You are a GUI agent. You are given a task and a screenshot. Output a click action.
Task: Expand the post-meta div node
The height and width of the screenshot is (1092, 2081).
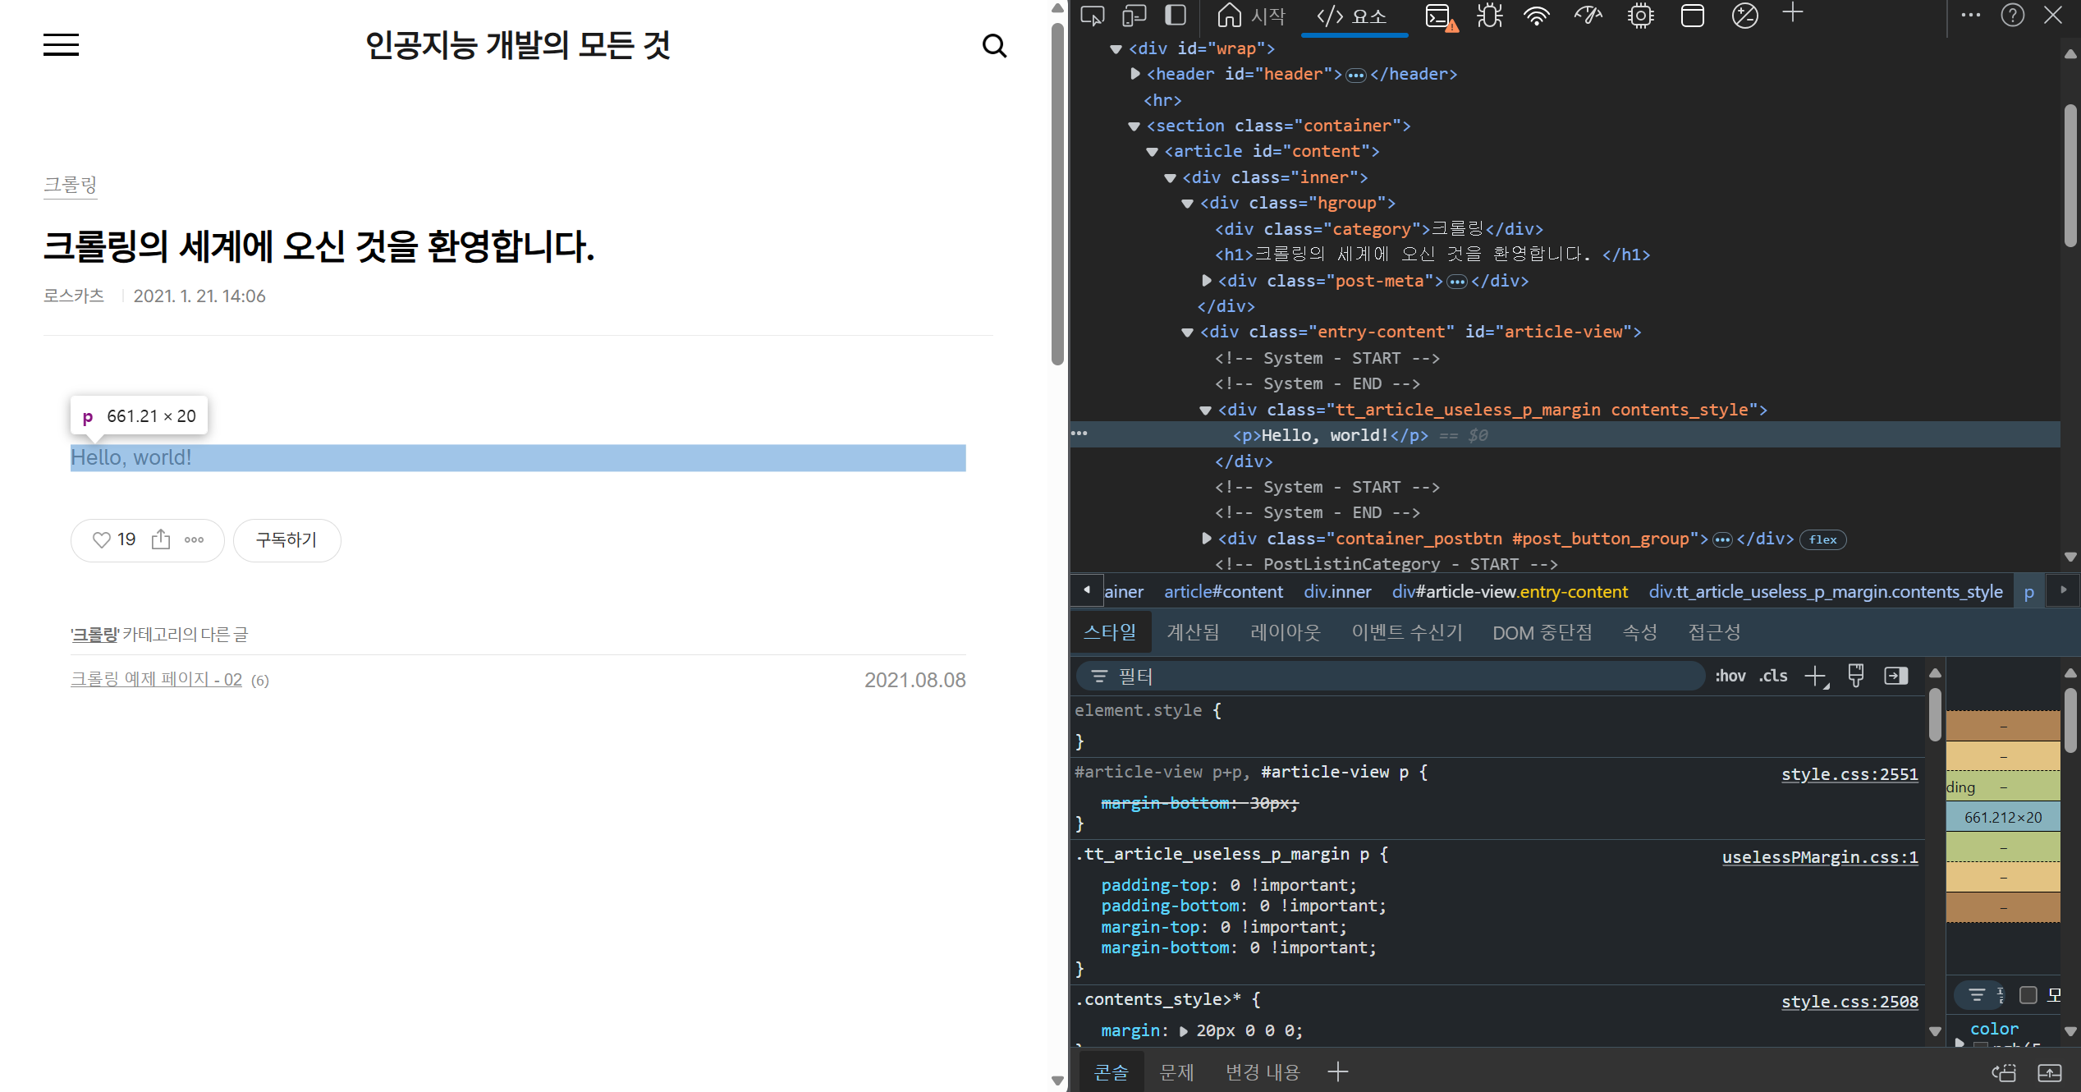(x=1207, y=281)
